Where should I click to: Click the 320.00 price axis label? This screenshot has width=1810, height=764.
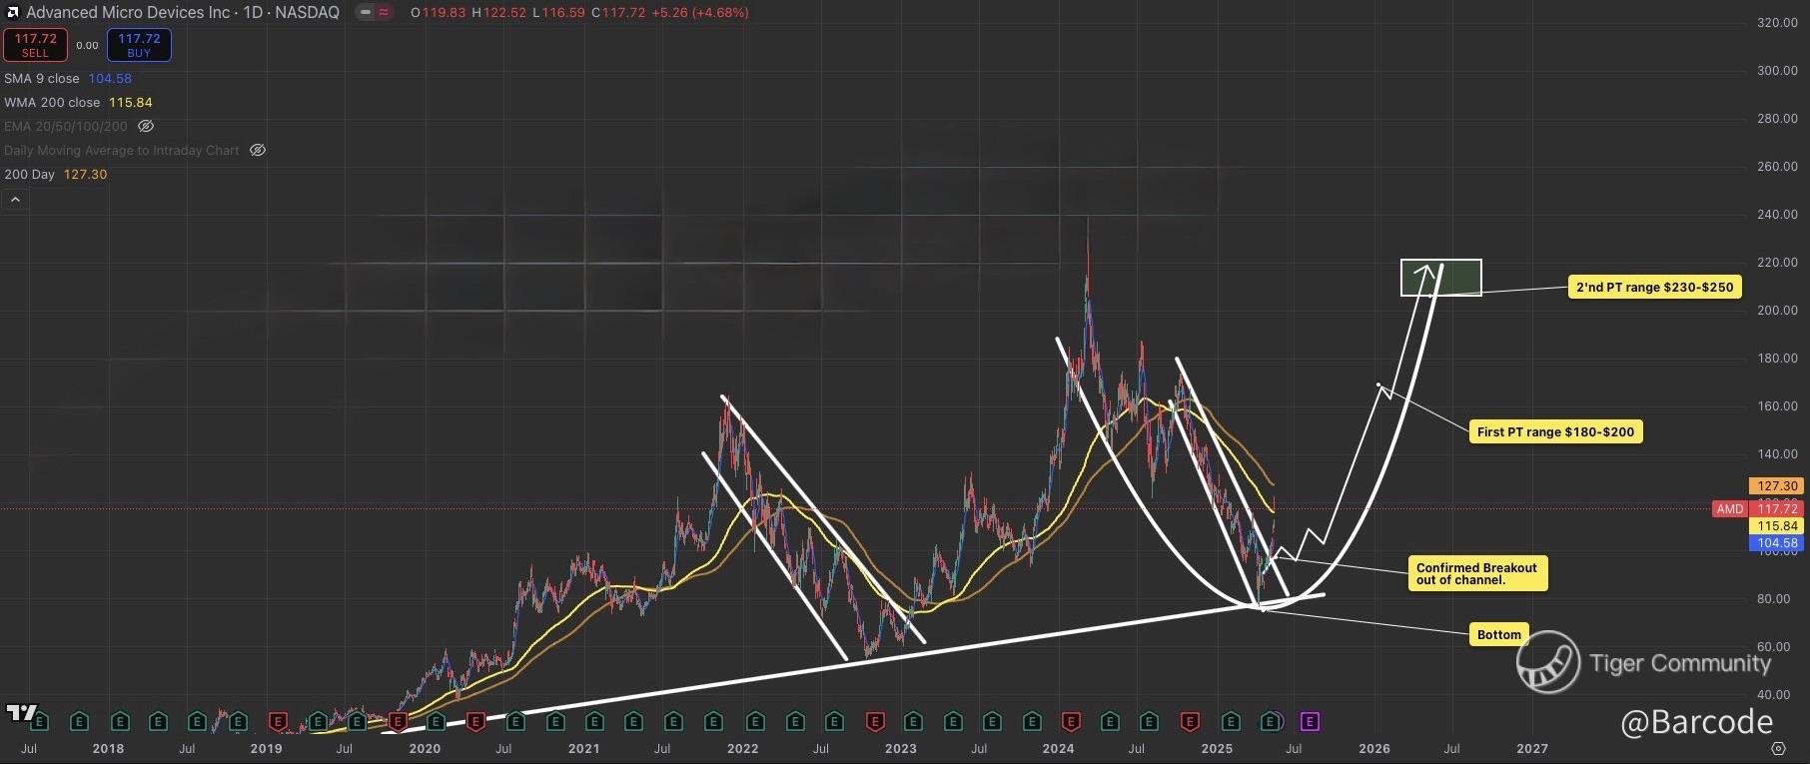tap(1777, 23)
